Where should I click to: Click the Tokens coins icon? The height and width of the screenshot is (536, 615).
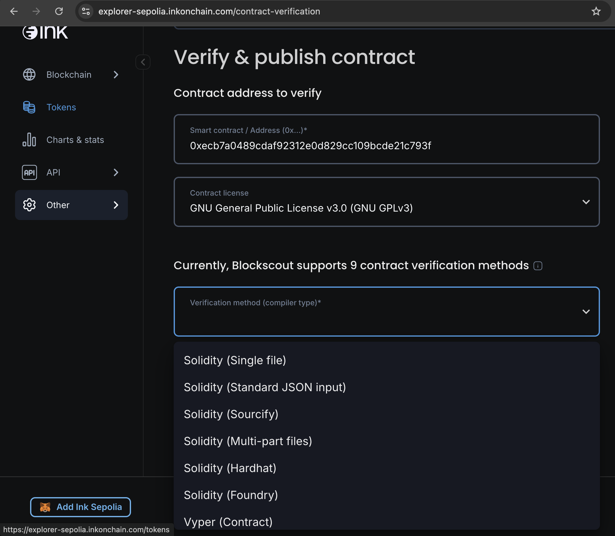coord(29,107)
